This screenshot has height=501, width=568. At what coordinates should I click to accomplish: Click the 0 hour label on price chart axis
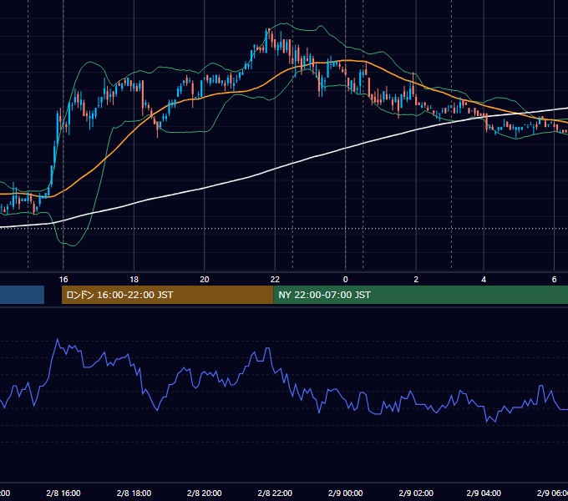point(346,280)
